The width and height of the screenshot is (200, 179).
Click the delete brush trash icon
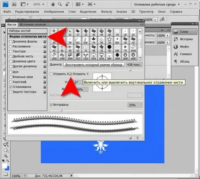137,138
